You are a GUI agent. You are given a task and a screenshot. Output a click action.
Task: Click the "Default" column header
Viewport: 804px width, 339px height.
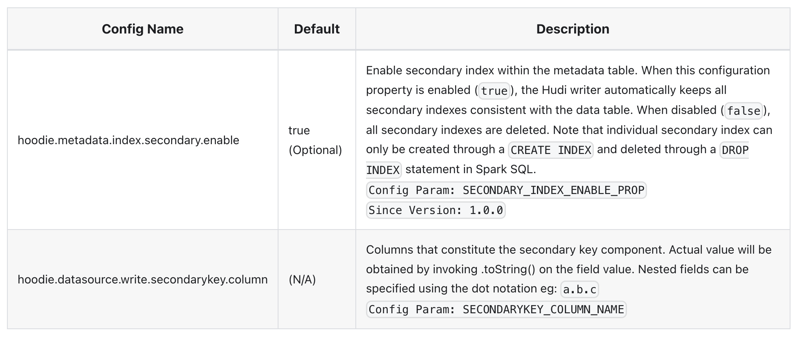tap(317, 29)
